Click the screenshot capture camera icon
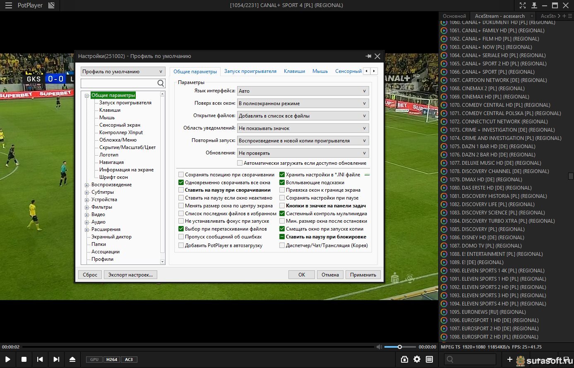Image resolution: width=574 pixels, height=368 pixels. tap(404, 359)
